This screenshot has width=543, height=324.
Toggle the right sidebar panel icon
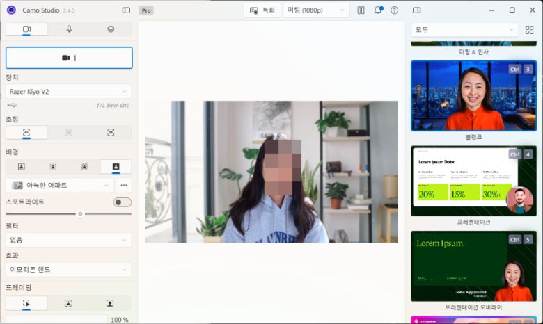[x=416, y=10]
